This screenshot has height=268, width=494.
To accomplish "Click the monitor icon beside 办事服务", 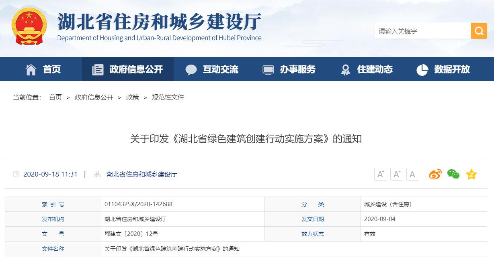I will click(x=268, y=70).
